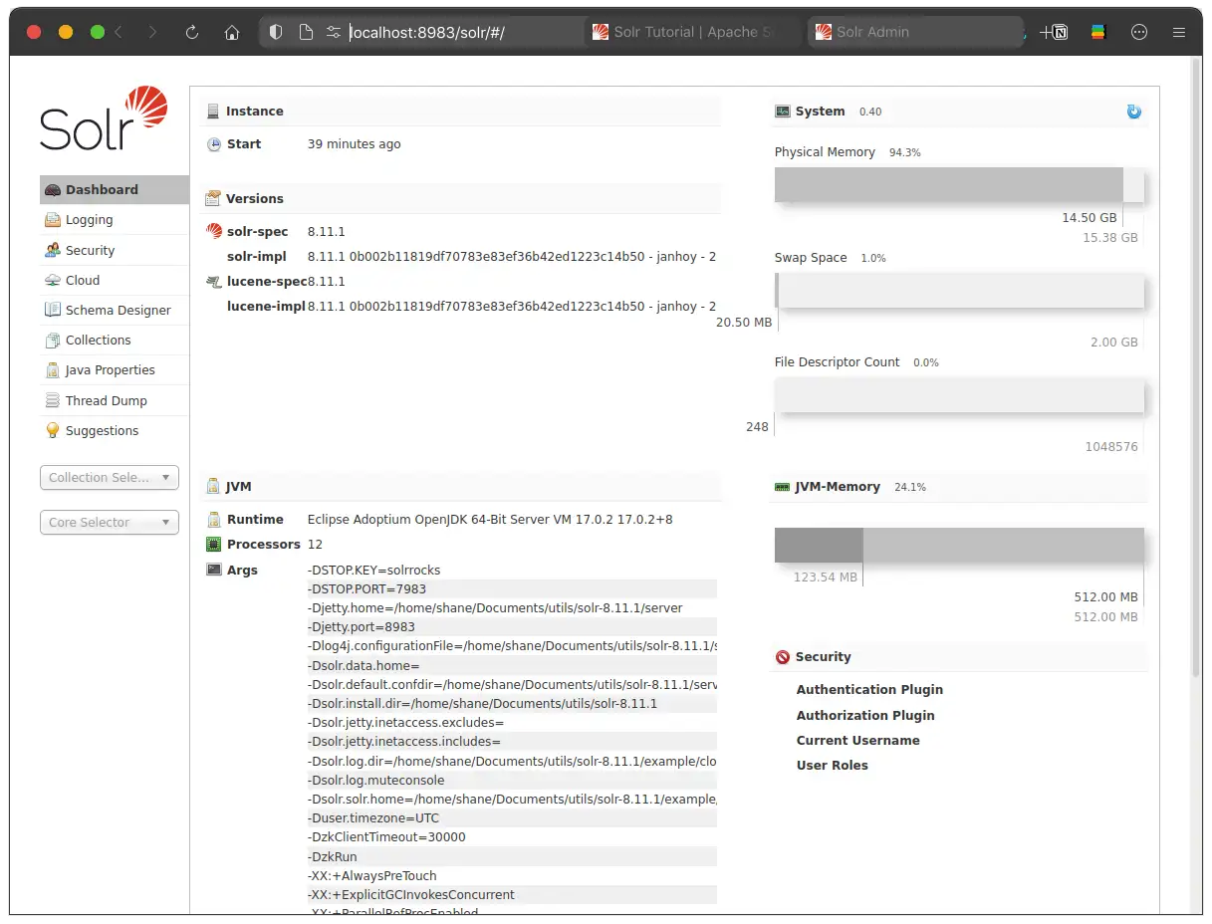This screenshot has height=924, width=1212.
Task: Open Schema Designer
Action: pos(115,310)
